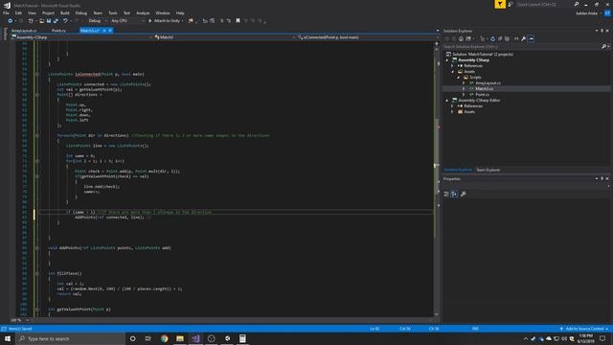Image resolution: width=613 pixels, height=345 pixels.
Task: Select Point.cs in Solution Explorer
Action: [482, 95]
